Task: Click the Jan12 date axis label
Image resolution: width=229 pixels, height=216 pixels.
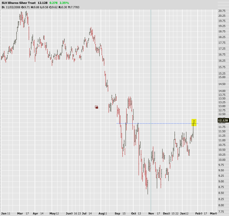Action: [184, 213]
